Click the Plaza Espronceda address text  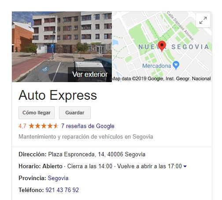[x=97, y=155]
